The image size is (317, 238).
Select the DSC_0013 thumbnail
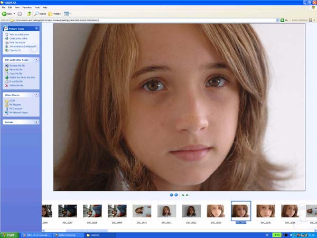coord(216,211)
